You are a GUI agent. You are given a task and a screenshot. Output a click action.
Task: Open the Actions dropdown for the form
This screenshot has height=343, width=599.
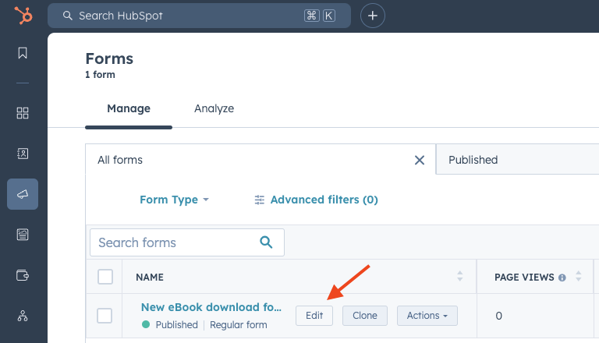coord(427,316)
